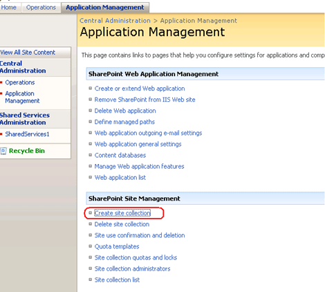
Task: Open Application Management in the sidebar
Action: (x=22, y=97)
